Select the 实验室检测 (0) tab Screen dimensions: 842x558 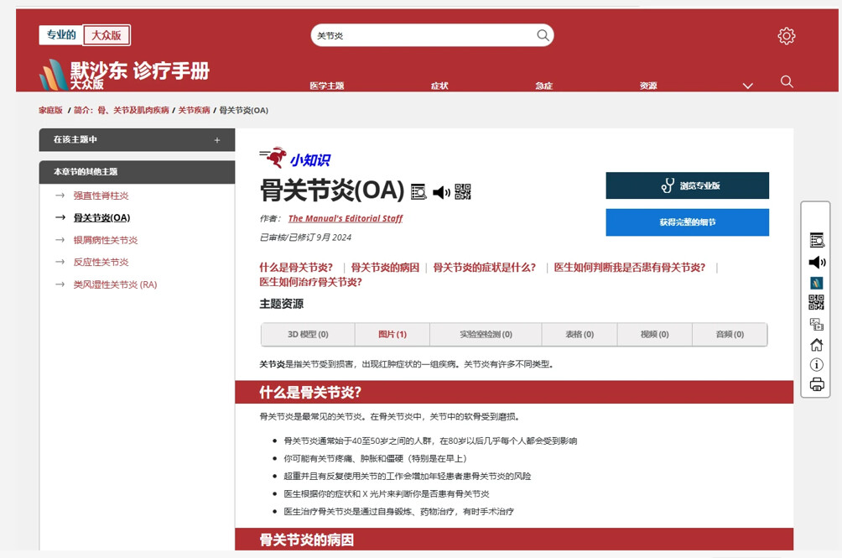click(486, 334)
